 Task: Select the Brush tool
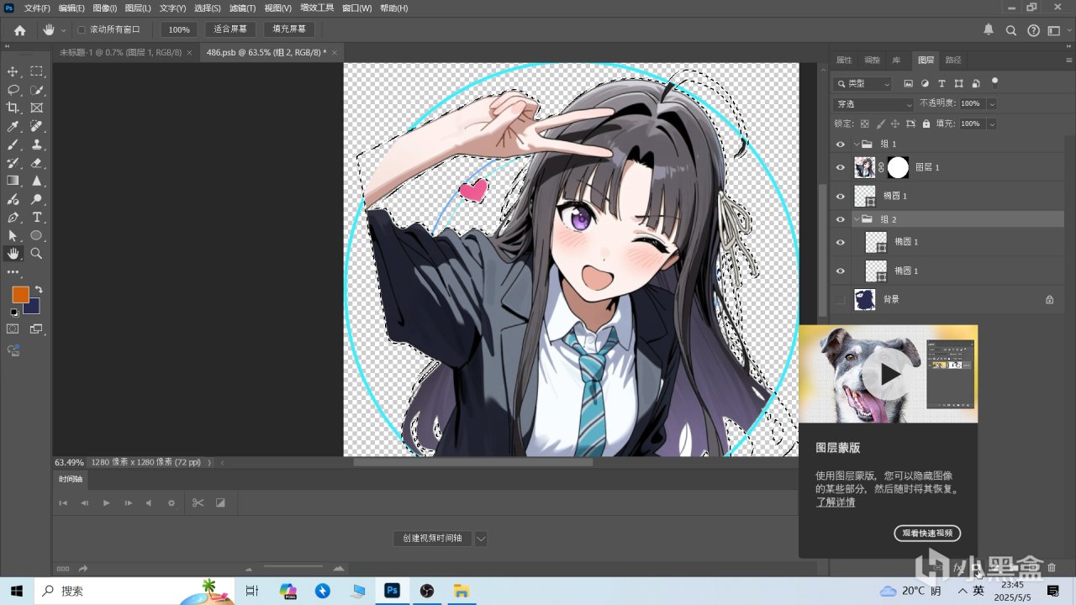pyautogui.click(x=13, y=145)
